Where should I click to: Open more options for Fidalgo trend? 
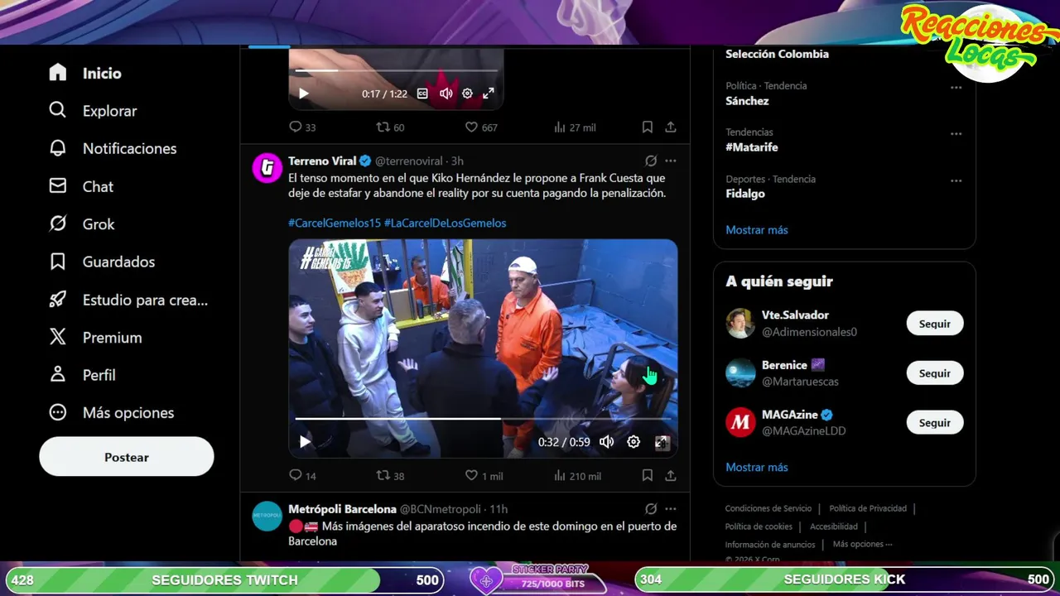(956, 180)
